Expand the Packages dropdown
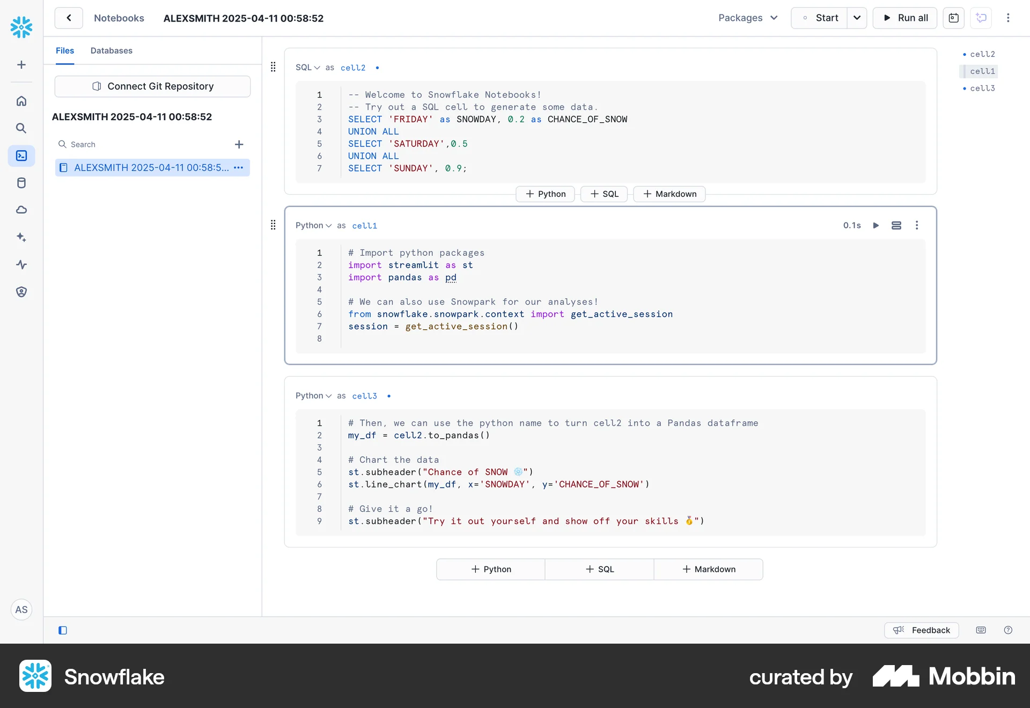 [748, 18]
